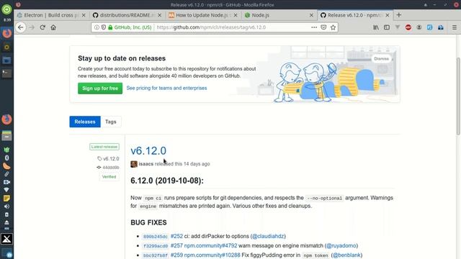Open the terminal icon in the dock
461x259 pixels.
tap(6, 73)
